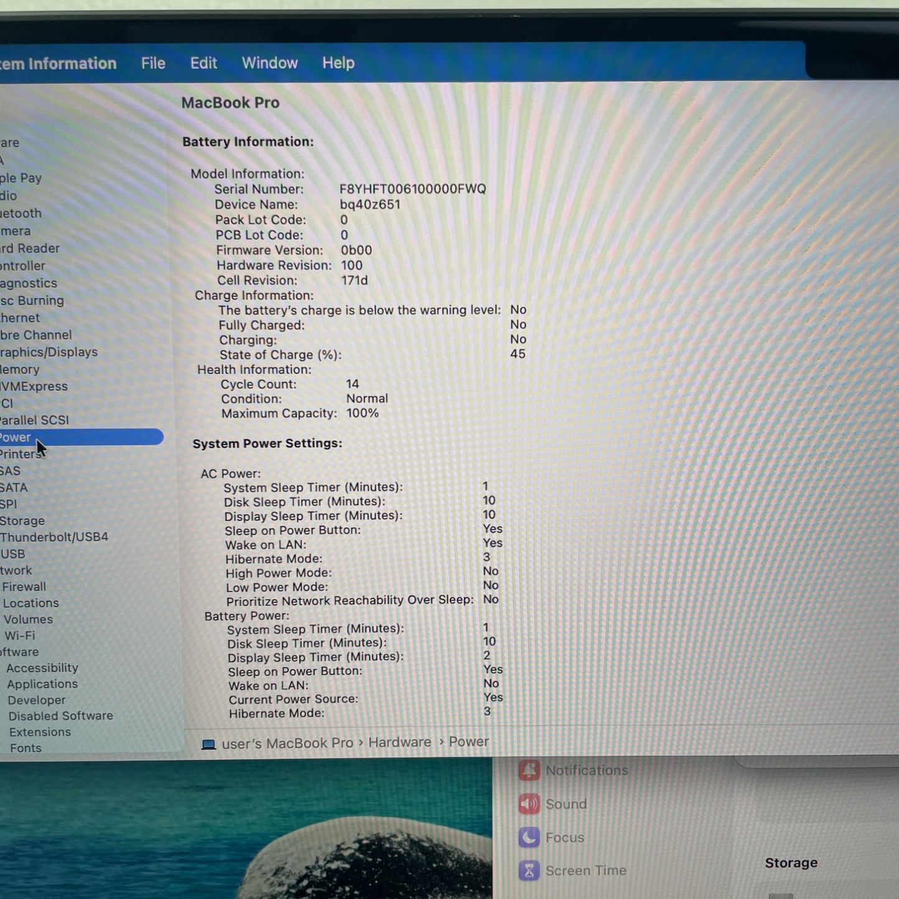Click the device name bq40z651

370,205
